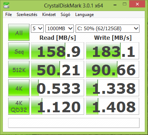Open the test size dropdown showing 1000MB

[60, 28]
